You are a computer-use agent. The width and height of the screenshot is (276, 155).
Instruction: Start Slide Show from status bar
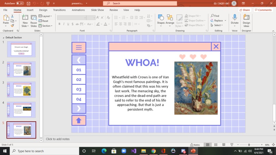[x=232, y=145]
